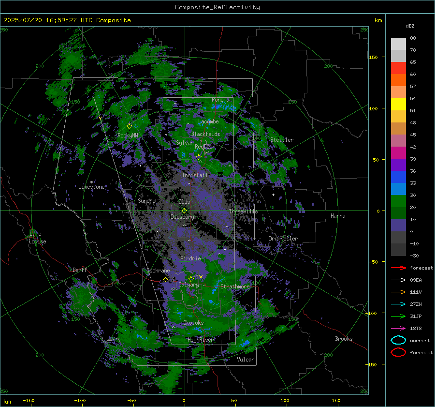
Task: Select the red 60-65 dBZ swatch
Action: tap(398, 68)
